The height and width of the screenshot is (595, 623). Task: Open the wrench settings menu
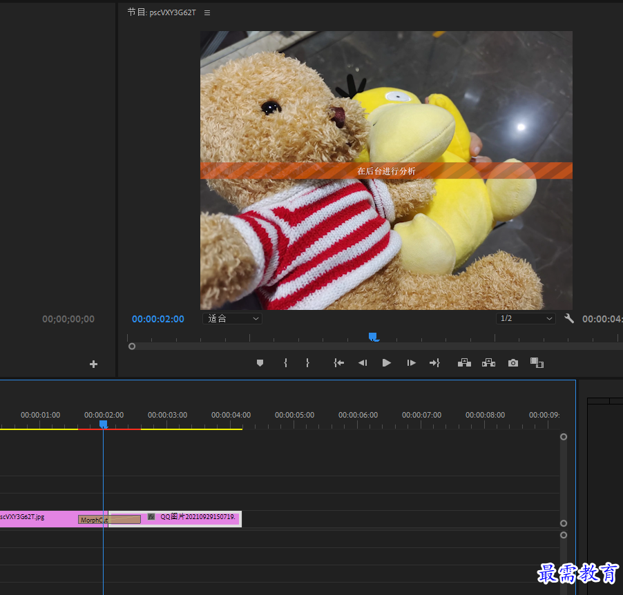(x=569, y=318)
